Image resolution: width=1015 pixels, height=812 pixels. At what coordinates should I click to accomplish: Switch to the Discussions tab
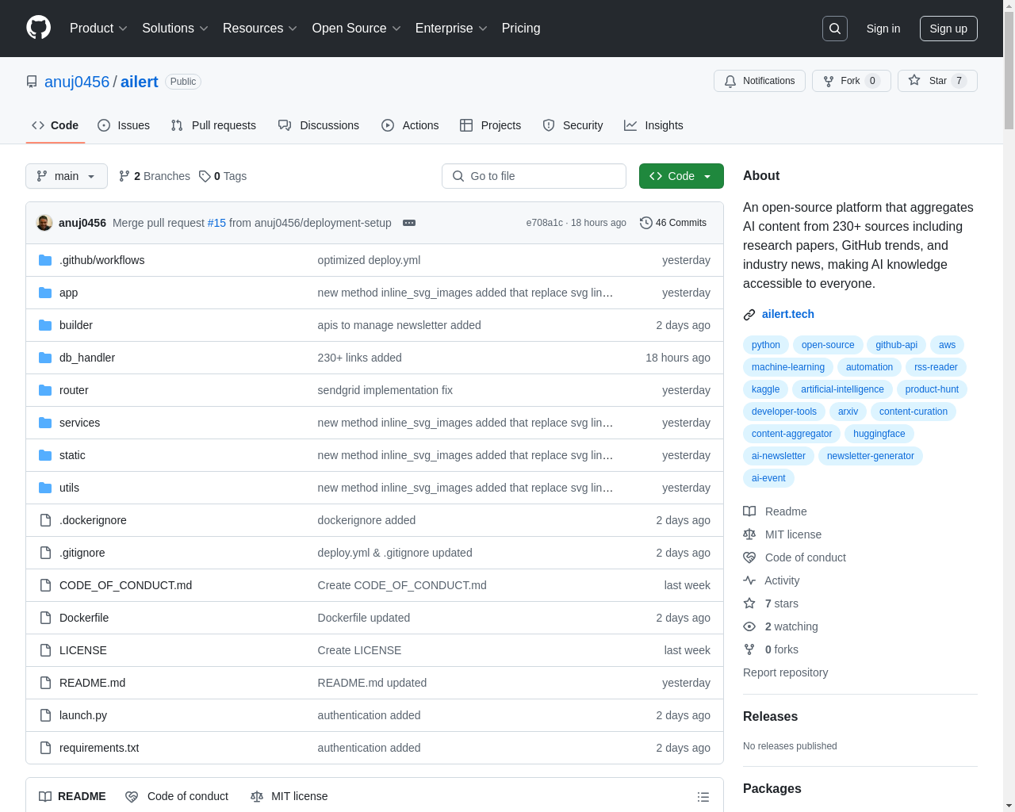(x=319, y=125)
